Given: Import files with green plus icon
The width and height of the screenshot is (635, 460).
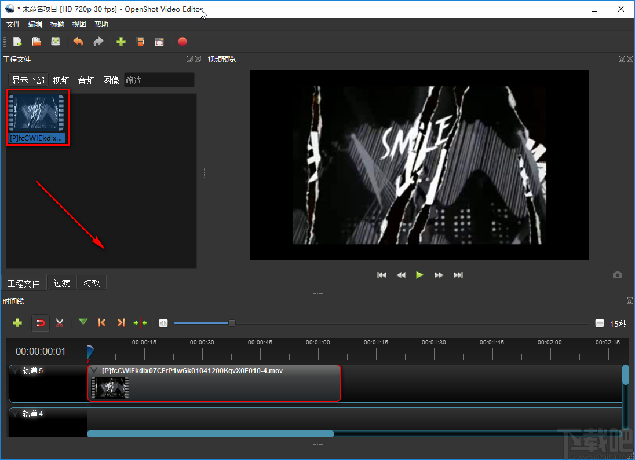Looking at the screenshot, I should coord(121,42).
